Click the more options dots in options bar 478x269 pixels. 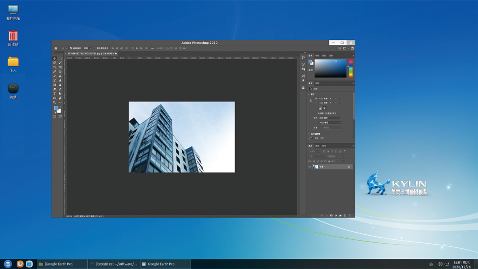point(152,48)
